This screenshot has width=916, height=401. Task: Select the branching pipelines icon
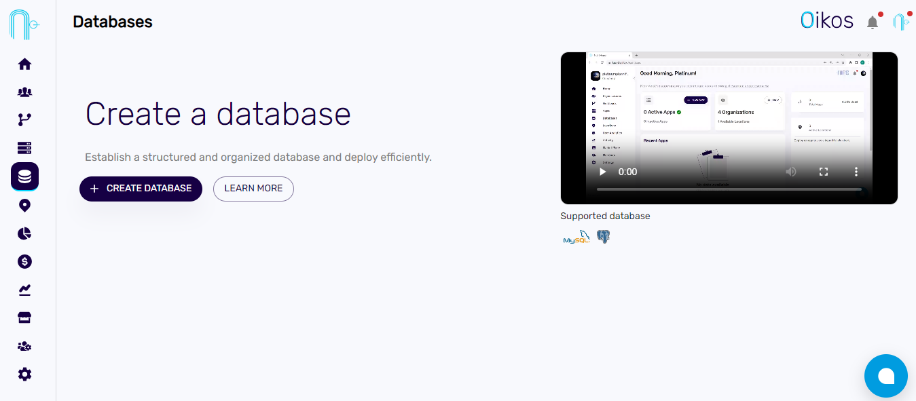point(24,119)
